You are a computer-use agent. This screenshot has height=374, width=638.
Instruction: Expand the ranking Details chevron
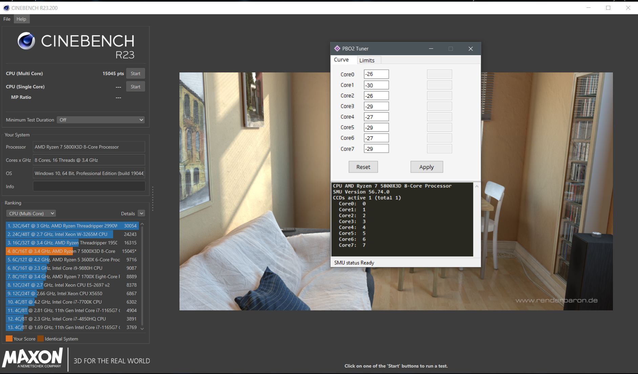click(142, 214)
